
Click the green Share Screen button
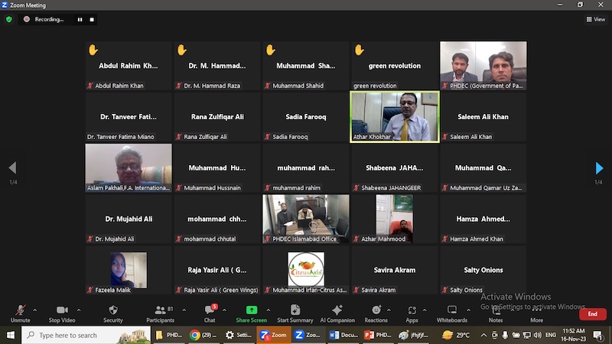[251, 310]
